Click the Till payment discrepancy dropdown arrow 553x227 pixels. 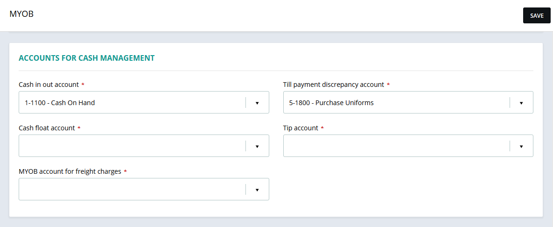[x=521, y=103]
